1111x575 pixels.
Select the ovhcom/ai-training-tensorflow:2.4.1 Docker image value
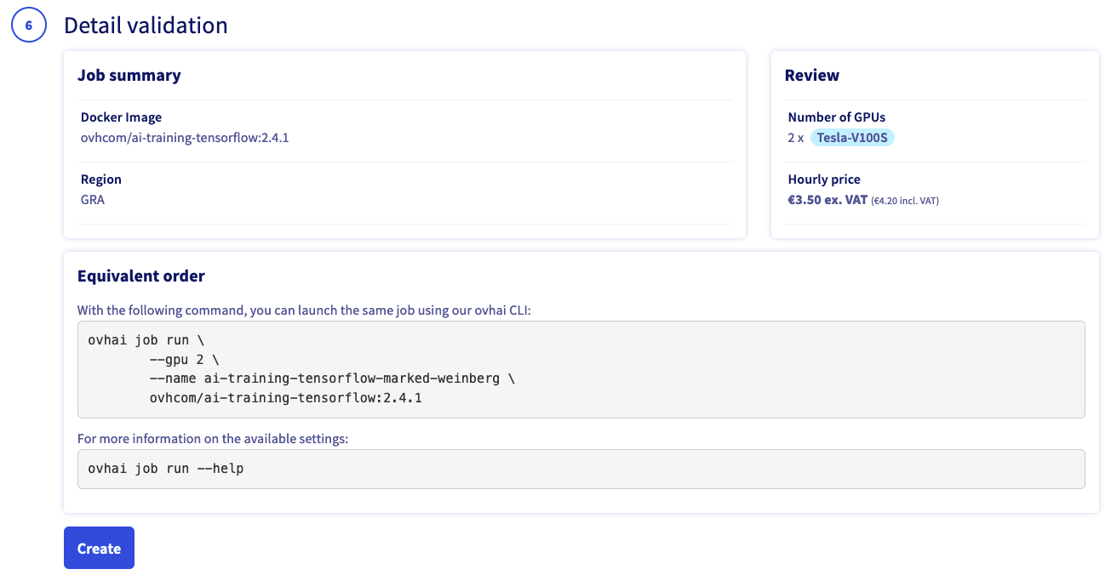click(x=185, y=138)
